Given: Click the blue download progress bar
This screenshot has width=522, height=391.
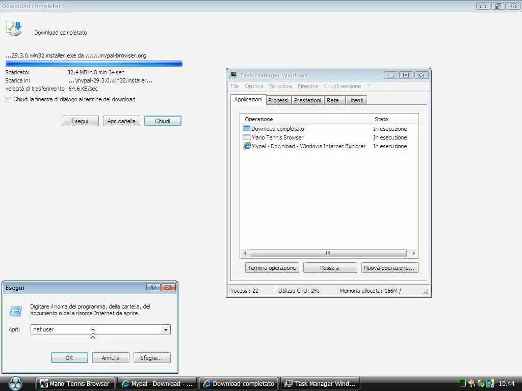Looking at the screenshot, I should point(94,64).
